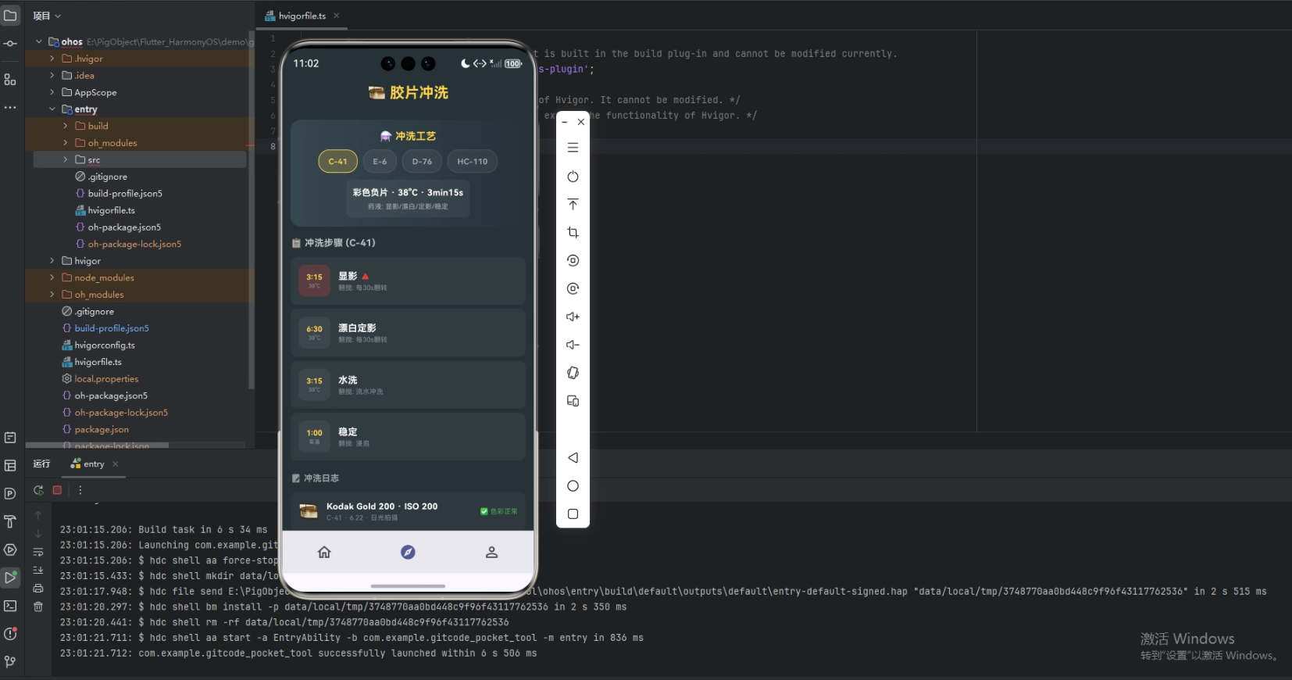This screenshot has height=680, width=1292.
Task: Tap emulator home circle button
Action: point(573,486)
